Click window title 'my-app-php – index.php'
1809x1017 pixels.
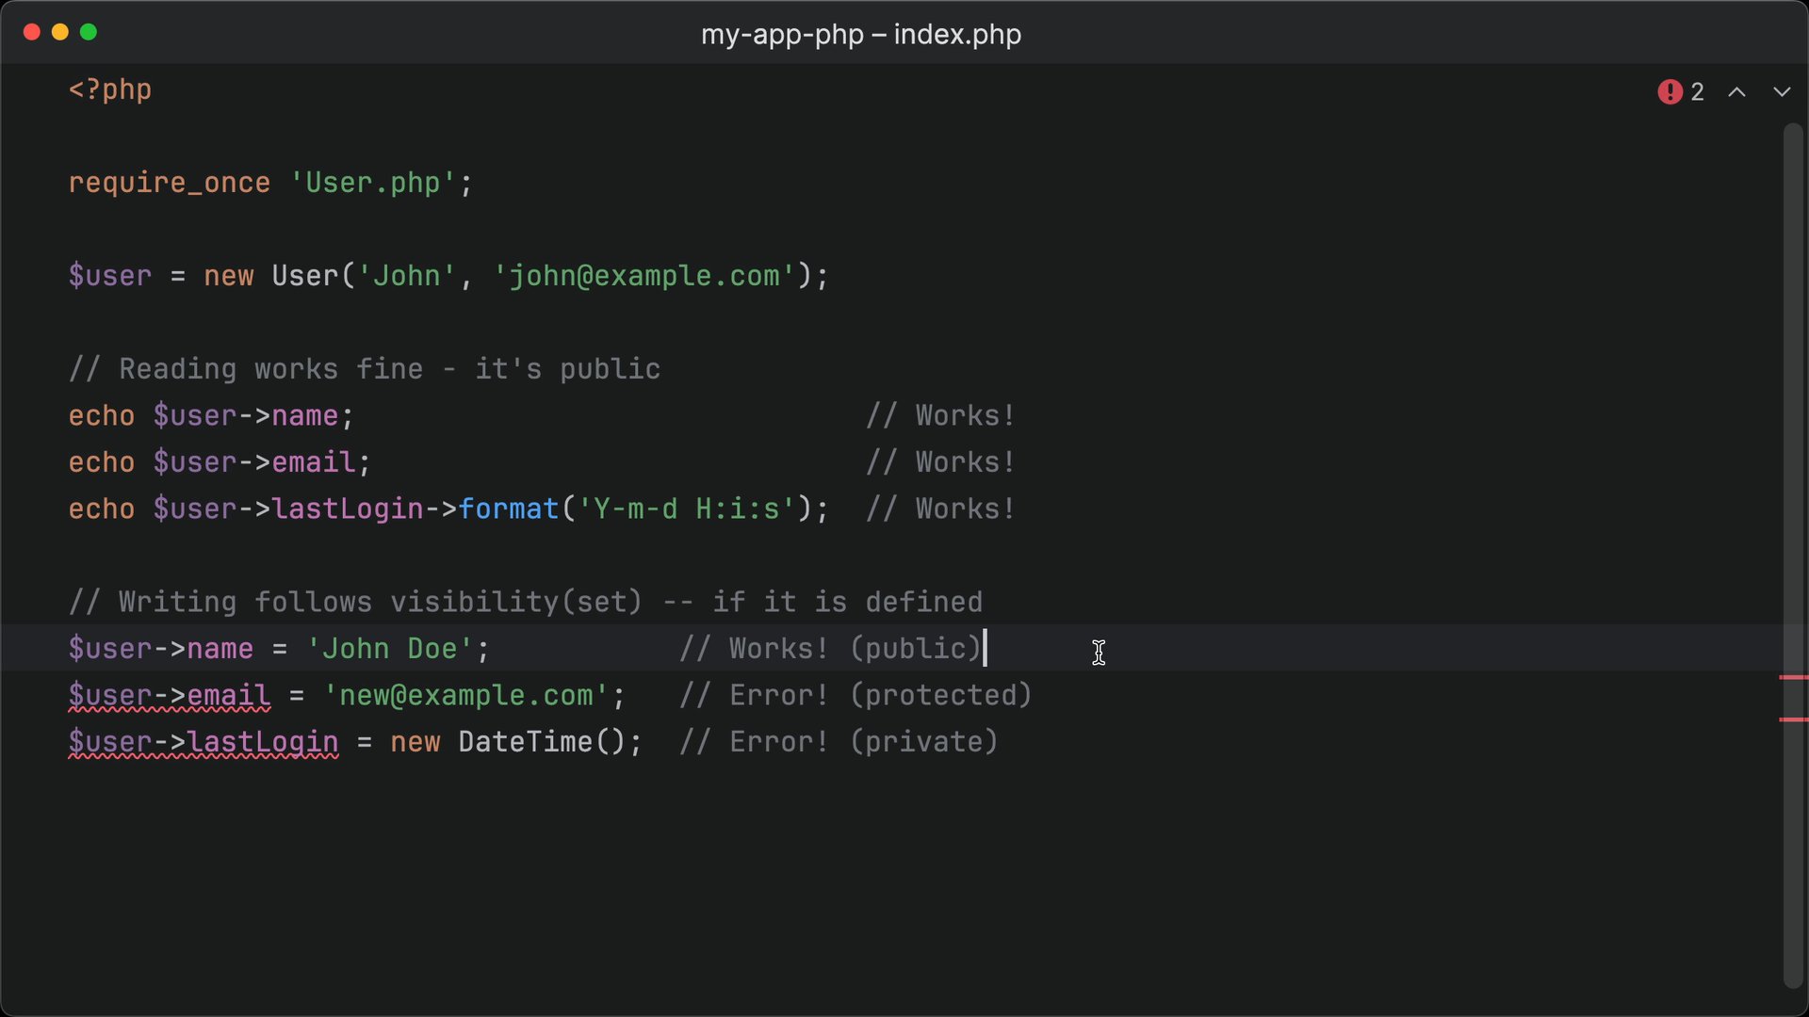click(x=861, y=35)
